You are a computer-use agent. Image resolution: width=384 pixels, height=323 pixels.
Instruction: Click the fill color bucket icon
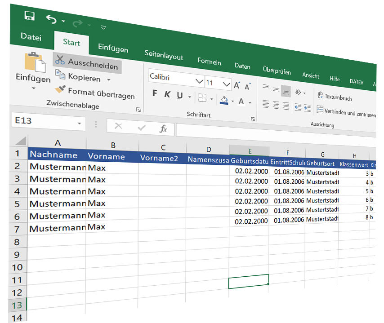224,100
